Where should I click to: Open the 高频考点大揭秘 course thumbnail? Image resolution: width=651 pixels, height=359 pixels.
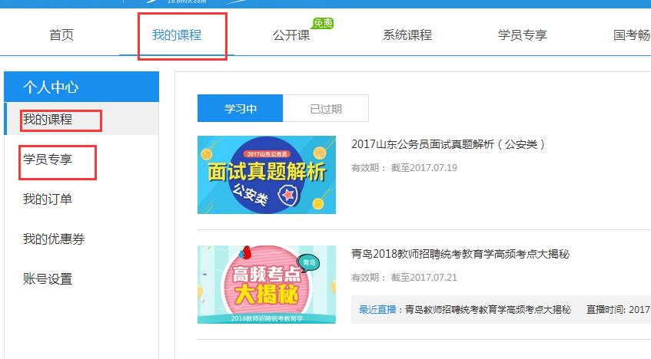(267, 284)
